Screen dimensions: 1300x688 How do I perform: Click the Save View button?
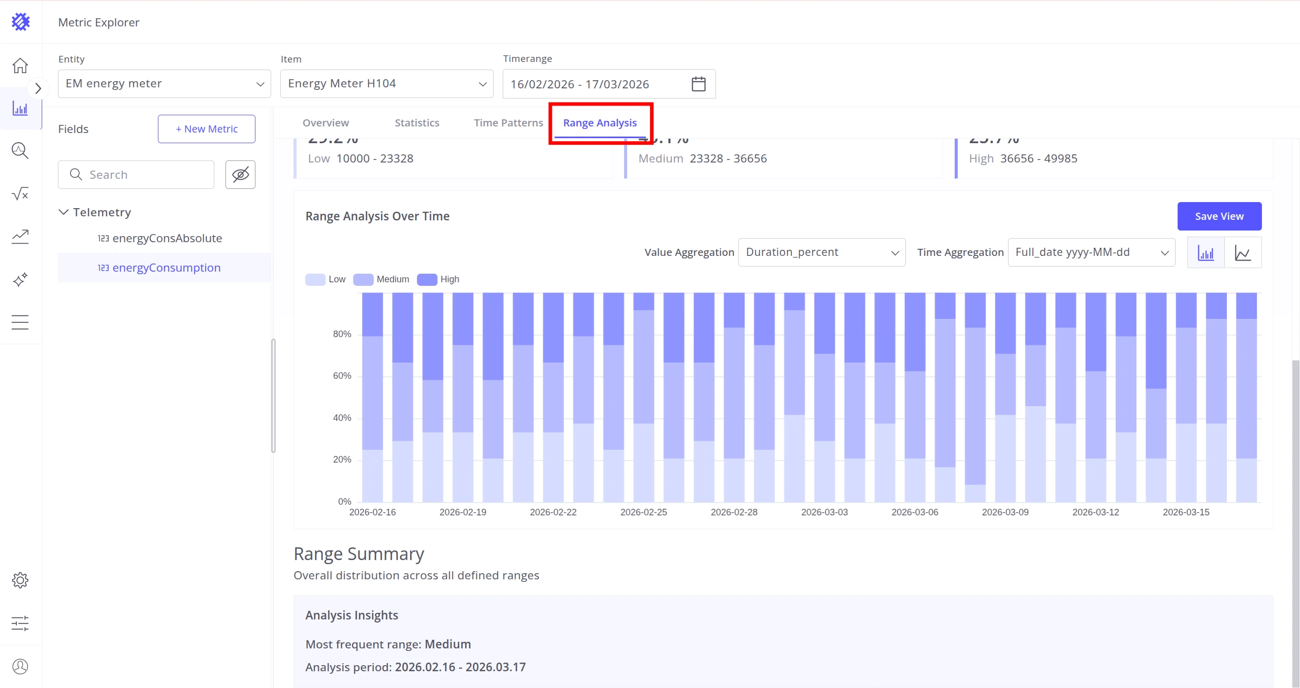click(x=1220, y=216)
